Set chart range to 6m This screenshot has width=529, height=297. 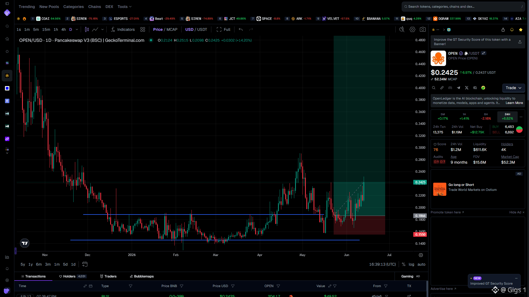[39, 264]
